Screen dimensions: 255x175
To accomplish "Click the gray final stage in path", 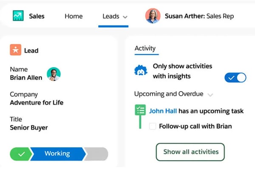I will (x=97, y=153).
